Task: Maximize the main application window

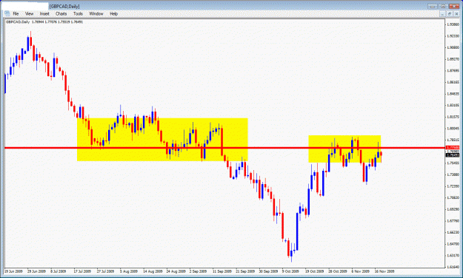Action: [x=443, y=6]
